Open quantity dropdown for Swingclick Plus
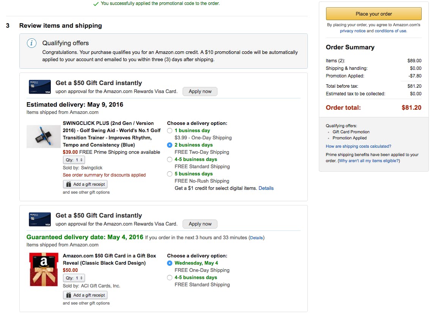 coord(74,160)
